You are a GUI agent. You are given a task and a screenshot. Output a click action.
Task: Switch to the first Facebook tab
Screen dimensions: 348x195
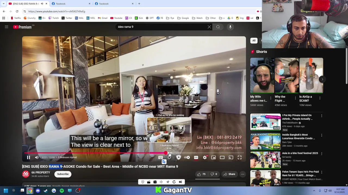click(71, 4)
